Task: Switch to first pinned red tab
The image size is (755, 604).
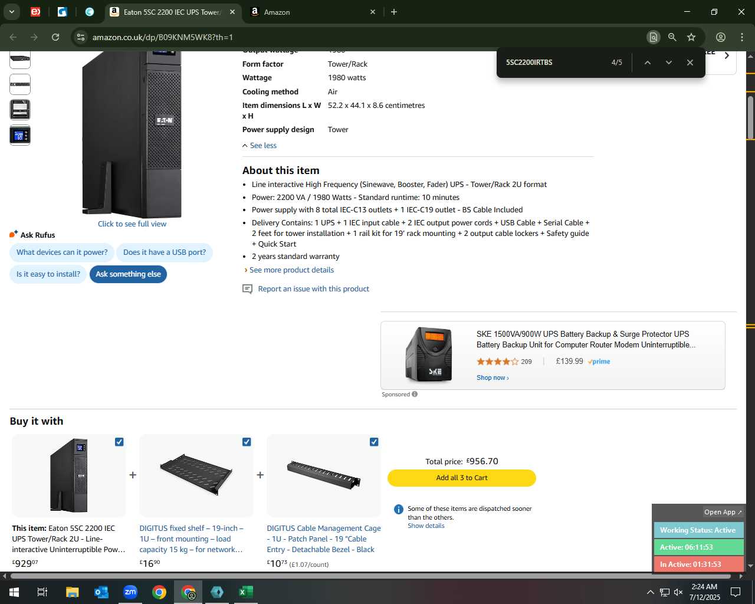Action: [35, 12]
